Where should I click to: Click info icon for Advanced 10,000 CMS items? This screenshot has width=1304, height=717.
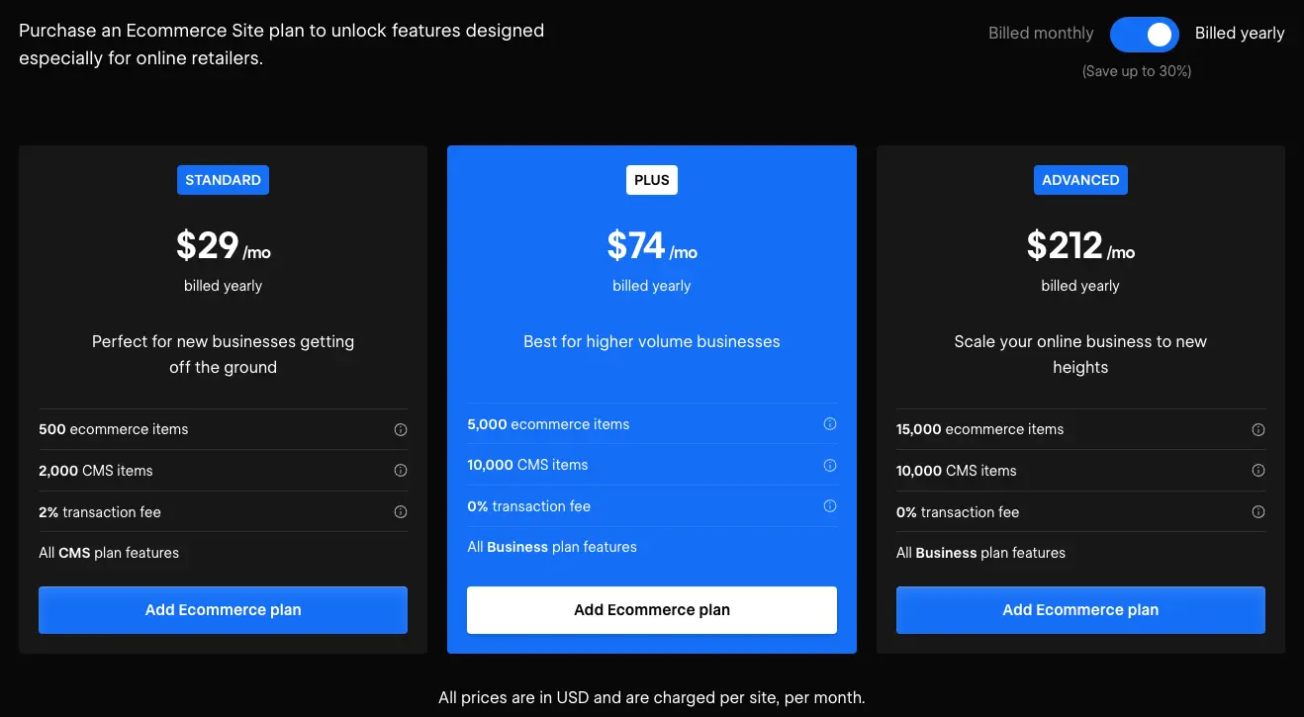[1258, 471]
